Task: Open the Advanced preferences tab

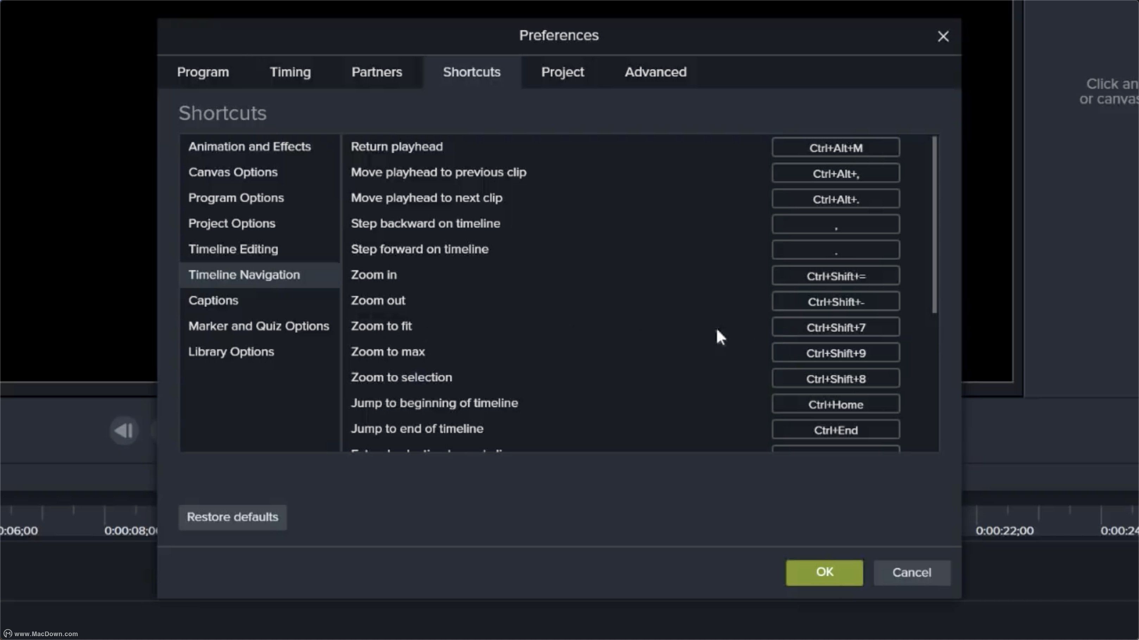Action: [x=655, y=72]
